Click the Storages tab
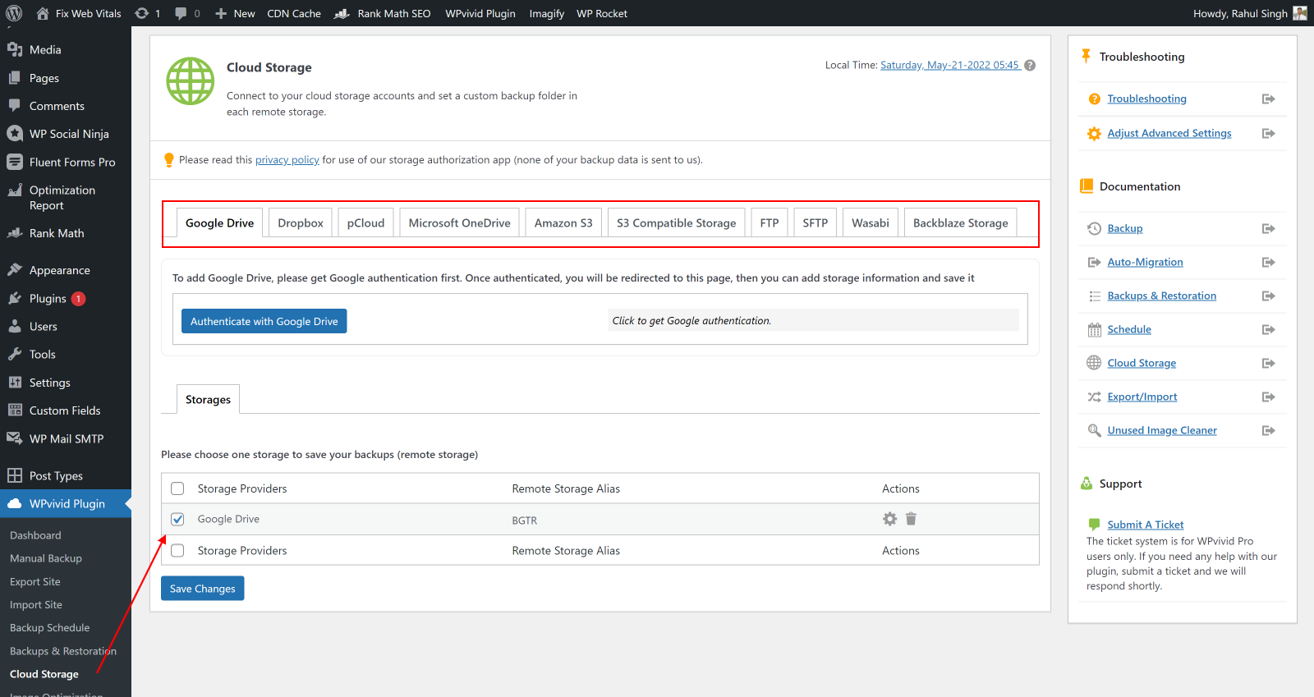Screen dimensions: 1314x697 (x=208, y=400)
